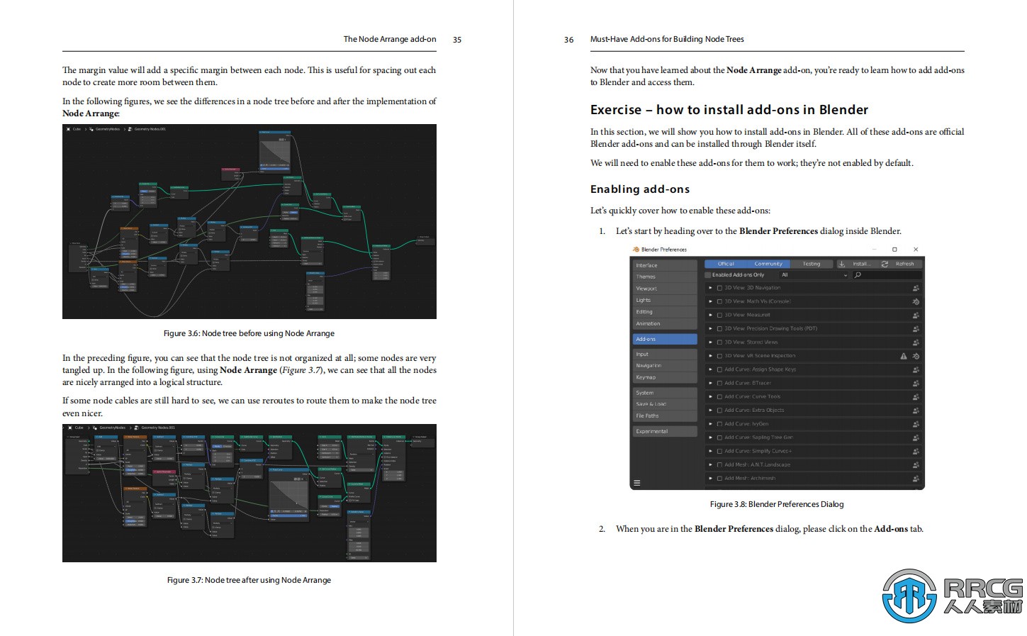Viewport: 1027px width, 636px height.
Task: Enable the 3D View: Stored Views checkbox
Action: [x=719, y=342]
